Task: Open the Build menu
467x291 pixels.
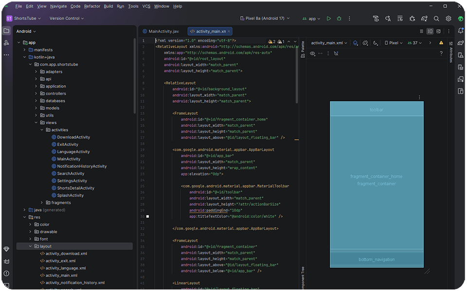Action: click(x=108, y=6)
